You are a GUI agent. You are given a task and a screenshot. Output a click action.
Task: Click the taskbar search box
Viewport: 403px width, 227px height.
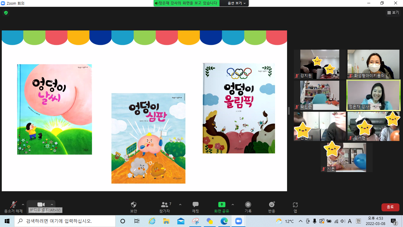point(65,221)
